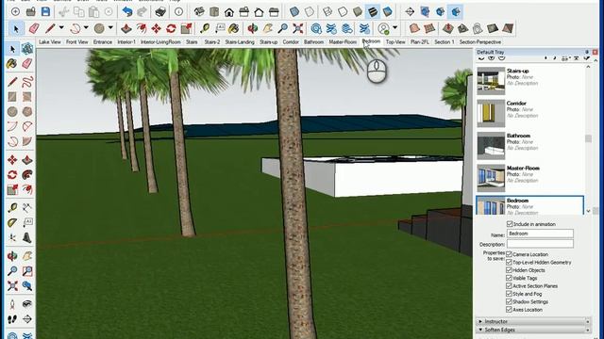Undo the last action

[x=127, y=11]
